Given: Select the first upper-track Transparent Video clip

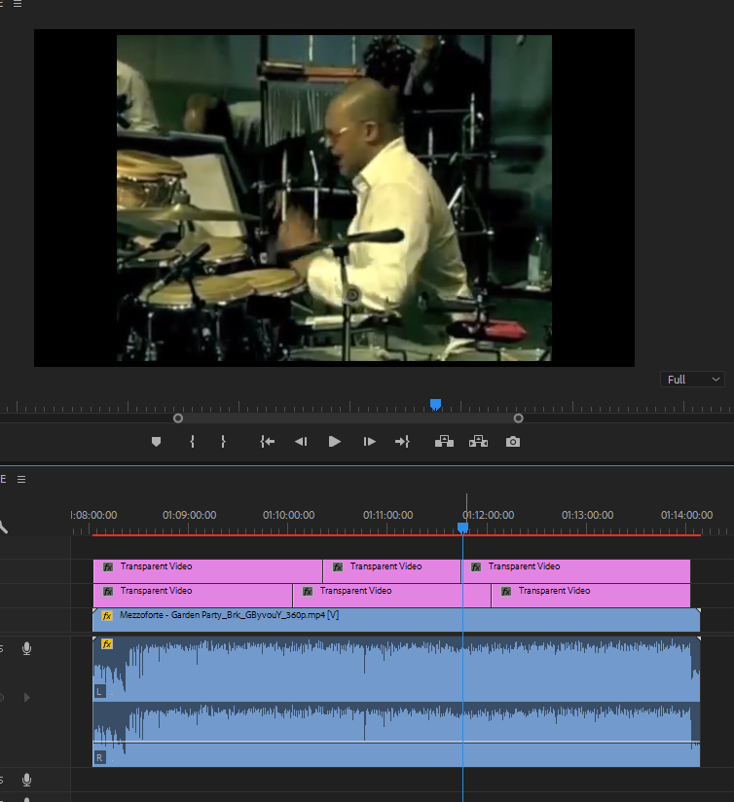Looking at the screenshot, I should (x=207, y=571).
